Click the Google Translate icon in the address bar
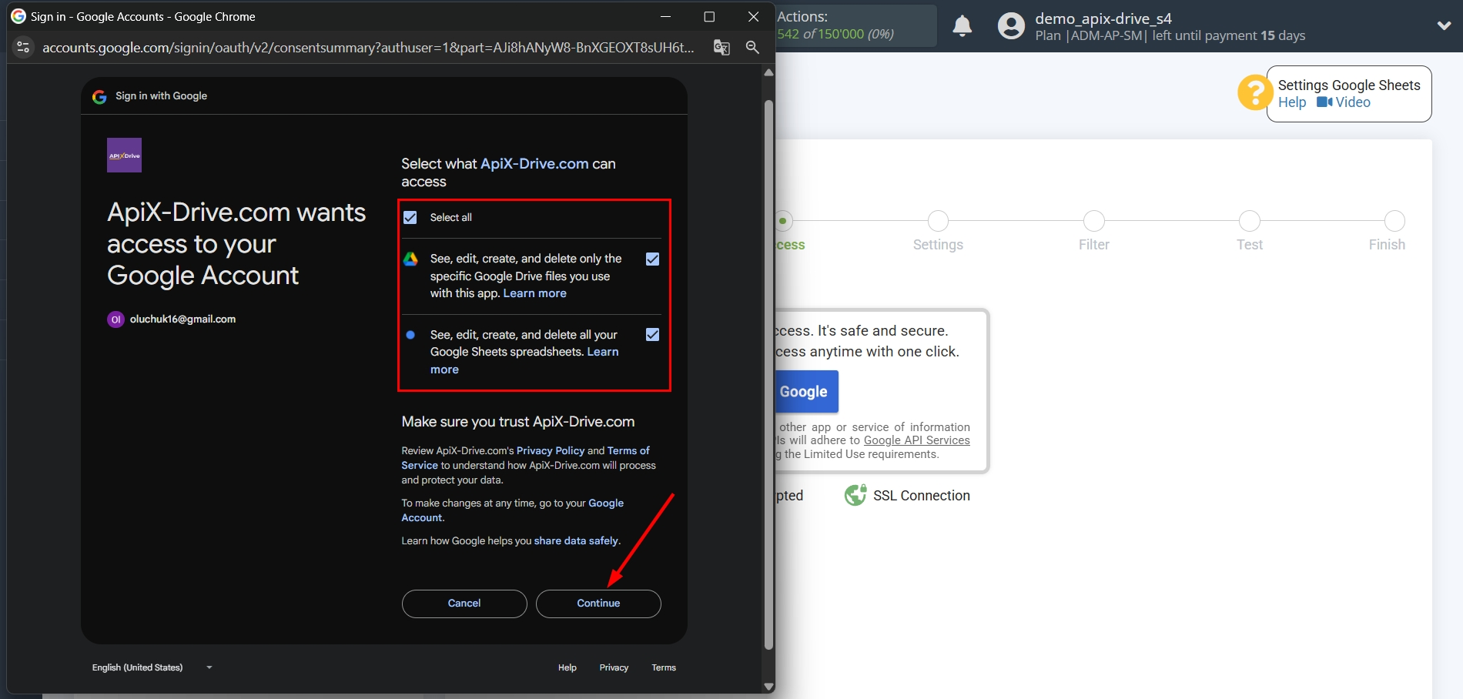The height and width of the screenshot is (699, 1463). (721, 47)
